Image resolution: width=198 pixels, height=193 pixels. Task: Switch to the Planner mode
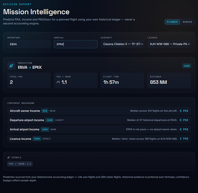(x=172, y=22)
